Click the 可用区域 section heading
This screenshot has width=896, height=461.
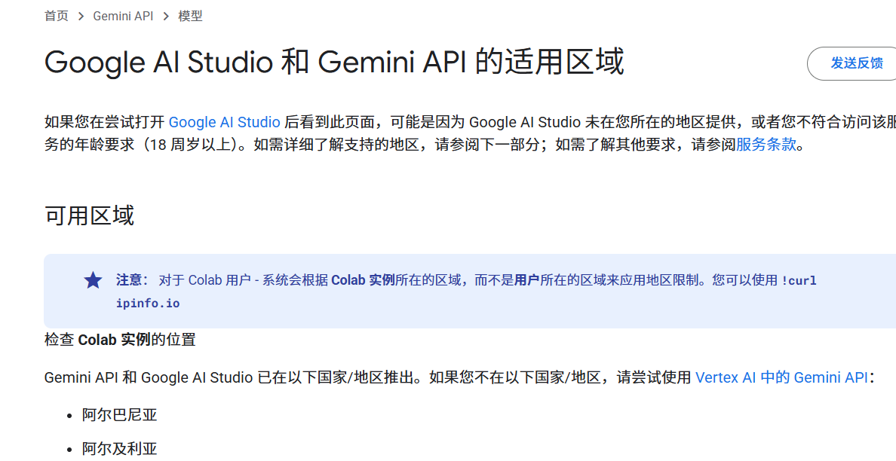pos(89,215)
